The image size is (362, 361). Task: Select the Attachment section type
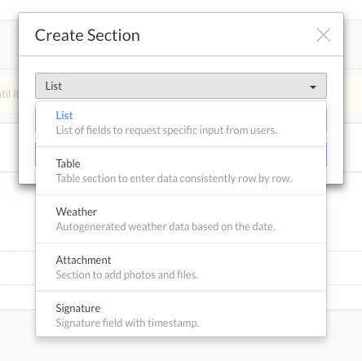(181, 267)
